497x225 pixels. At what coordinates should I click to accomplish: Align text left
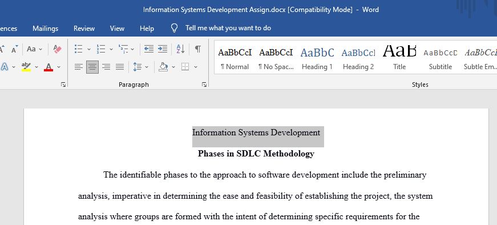click(x=79, y=67)
